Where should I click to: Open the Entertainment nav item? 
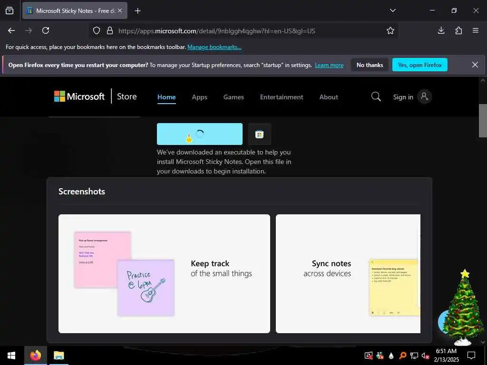point(282,97)
